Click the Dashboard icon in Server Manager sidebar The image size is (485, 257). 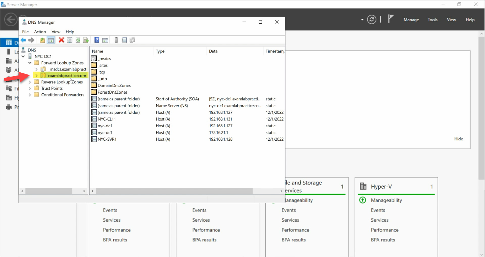click(x=9, y=43)
